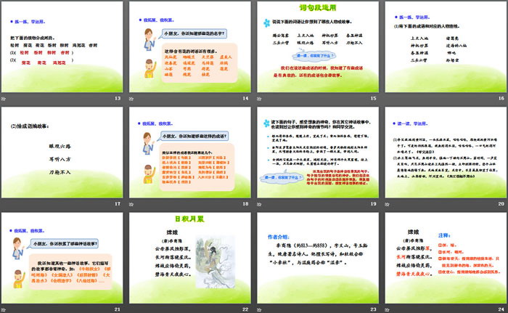Click the animation star under slide 20
508x313 pixels.
coord(387,204)
